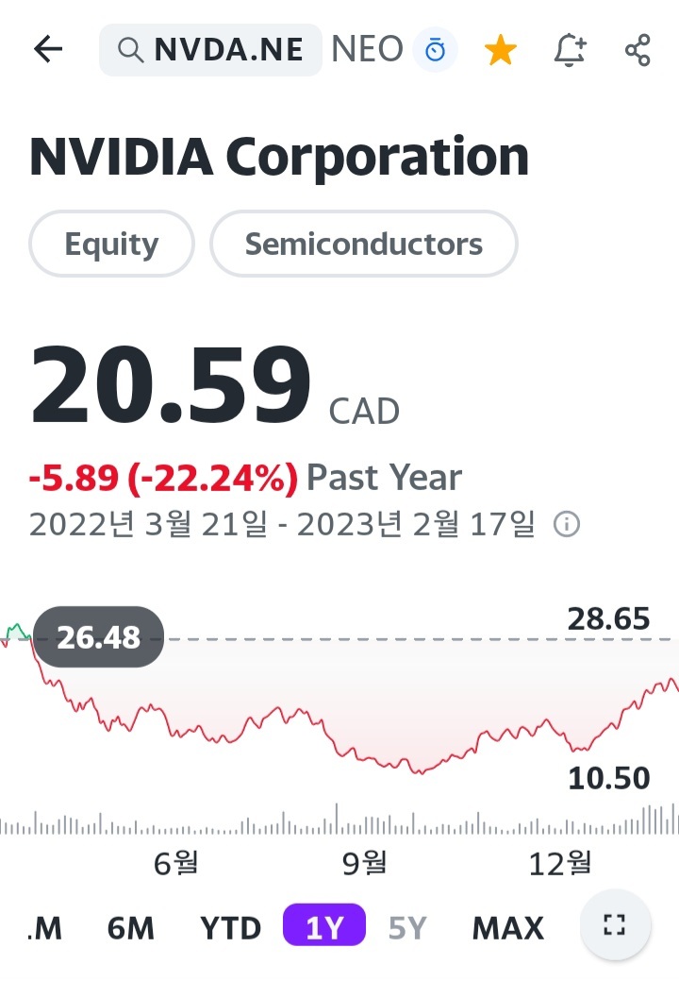679x981 pixels.
Task: Open the Semiconductors sector tag
Action: click(363, 244)
